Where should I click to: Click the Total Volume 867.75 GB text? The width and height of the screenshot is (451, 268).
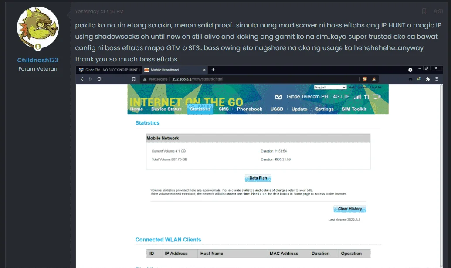[x=170, y=159]
